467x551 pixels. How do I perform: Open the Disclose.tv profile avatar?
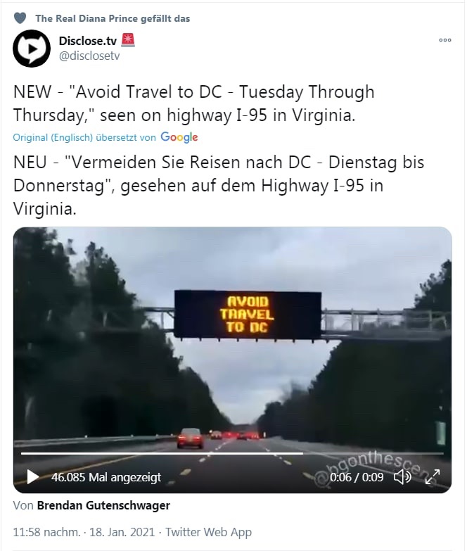click(32, 48)
